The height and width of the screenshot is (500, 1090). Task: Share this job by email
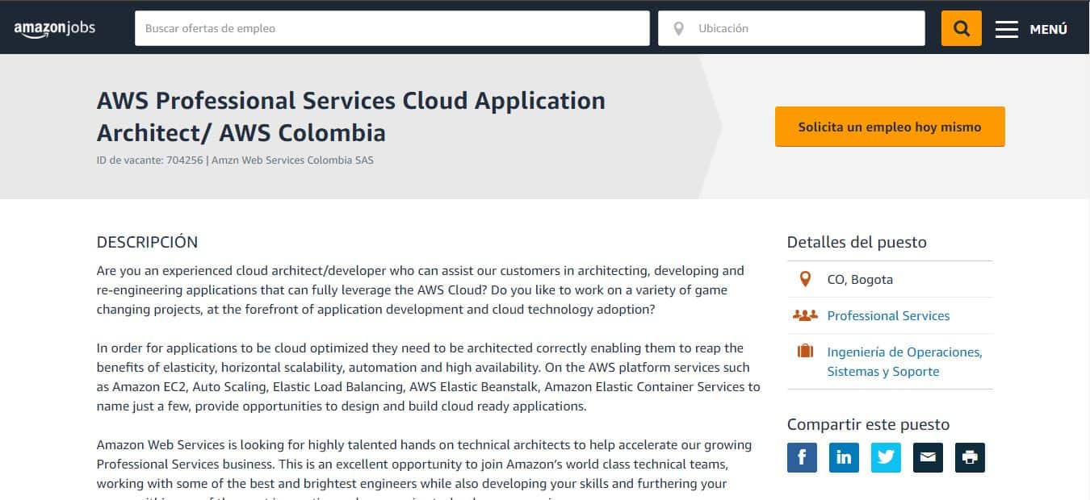tap(928, 457)
